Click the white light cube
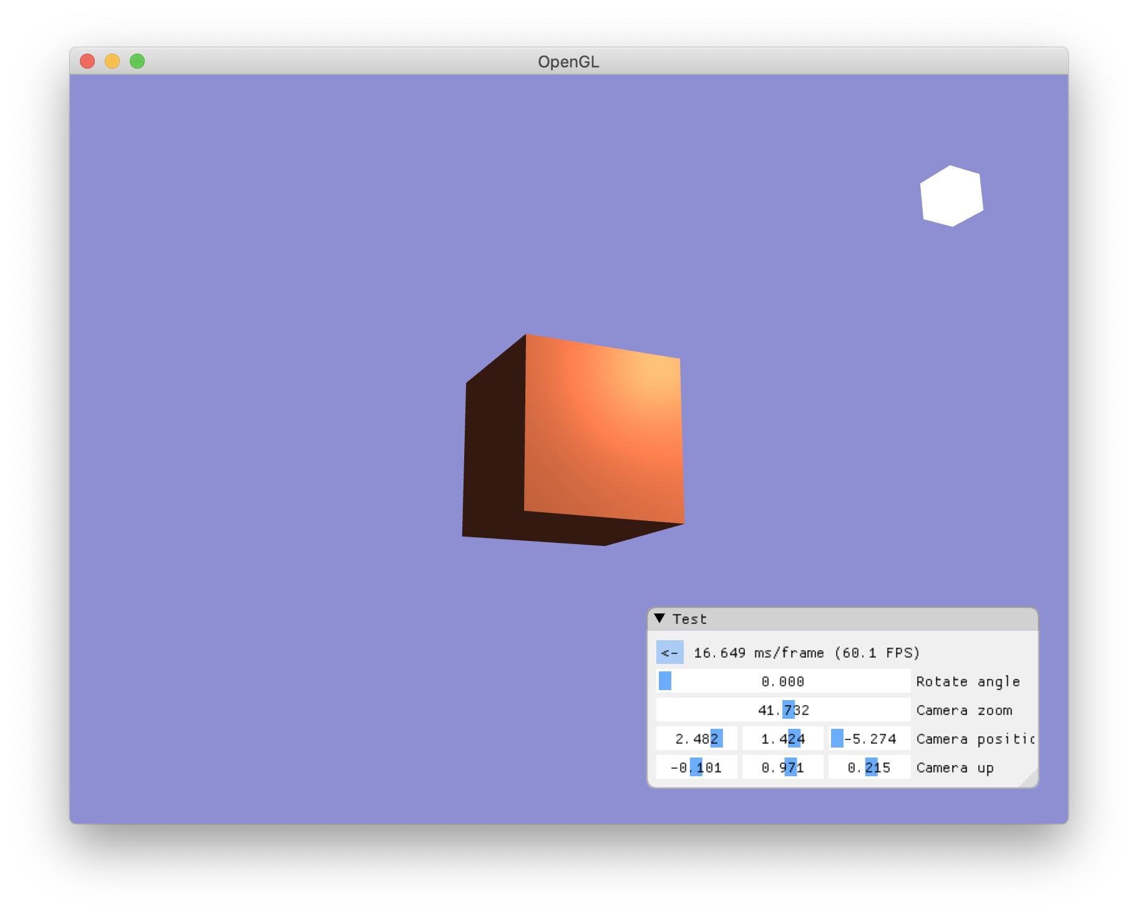The image size is (1138, 916). pyautogui.click(x=951, y=195)
